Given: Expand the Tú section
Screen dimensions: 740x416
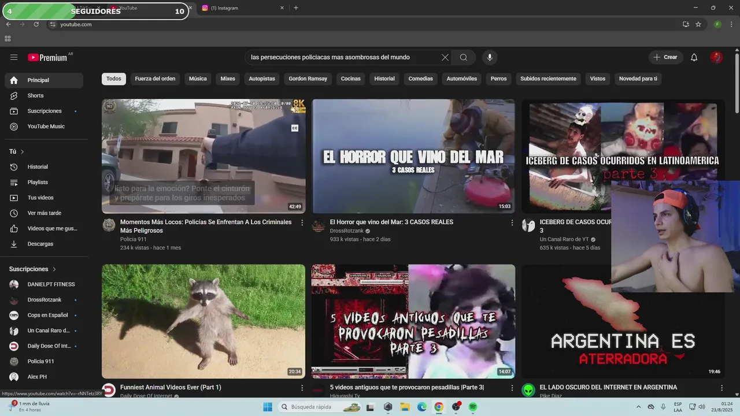Looking at the screenshot, I should click(17, 151).
